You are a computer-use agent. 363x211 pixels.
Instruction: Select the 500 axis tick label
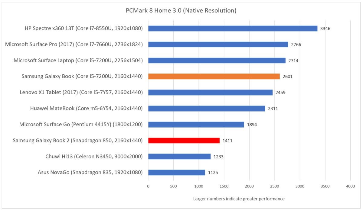pyautogui.click(x=173, y=187)
